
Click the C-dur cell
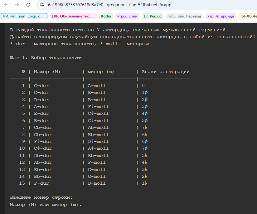(x=41, y=85)
